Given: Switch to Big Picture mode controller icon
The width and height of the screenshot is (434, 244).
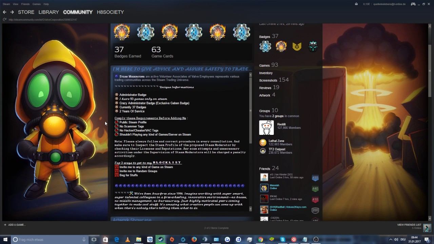Looking at the screenshot, I should (413, 4).
